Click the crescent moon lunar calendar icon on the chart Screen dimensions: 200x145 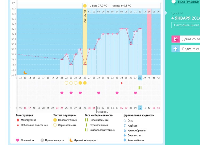pos(25,72)
